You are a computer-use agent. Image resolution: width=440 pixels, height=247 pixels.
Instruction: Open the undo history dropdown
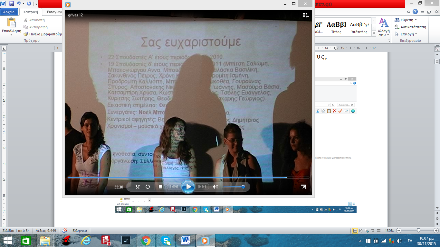[23, 4]
